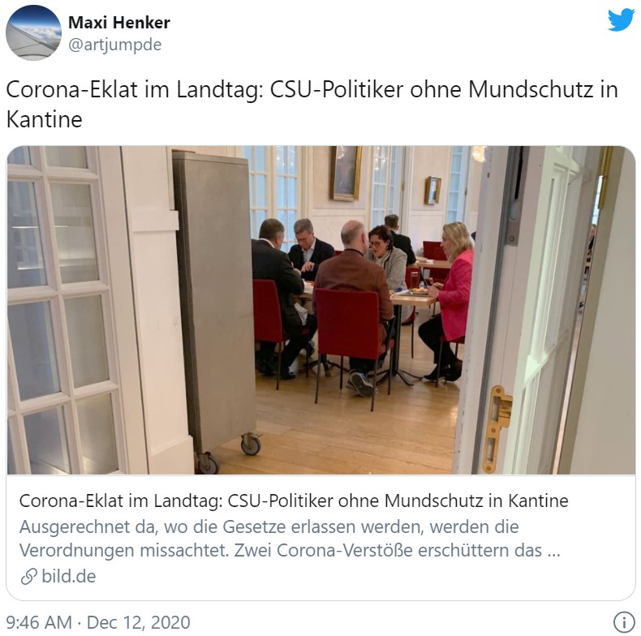Click the Twitter bird logo

tap(621, 20)
